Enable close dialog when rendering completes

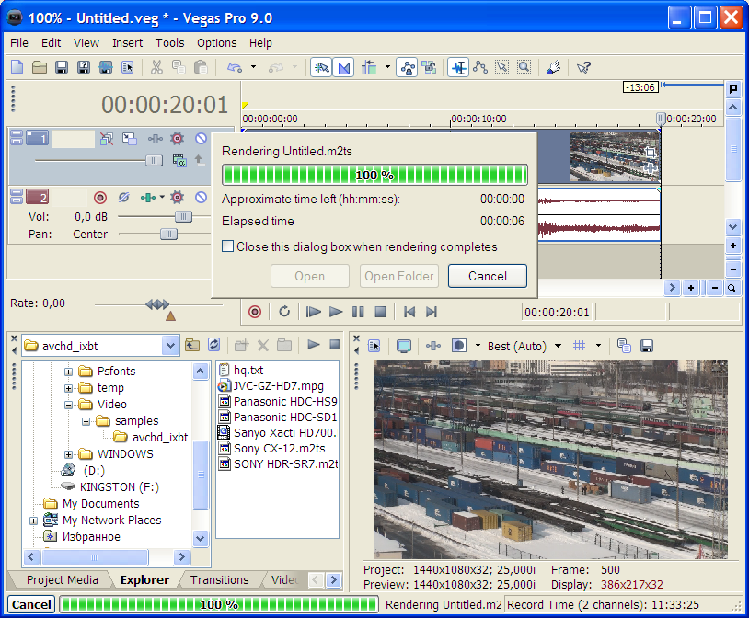coord(228,246)
